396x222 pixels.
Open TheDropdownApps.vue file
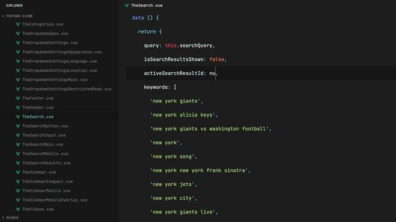(x=45, y=33)
